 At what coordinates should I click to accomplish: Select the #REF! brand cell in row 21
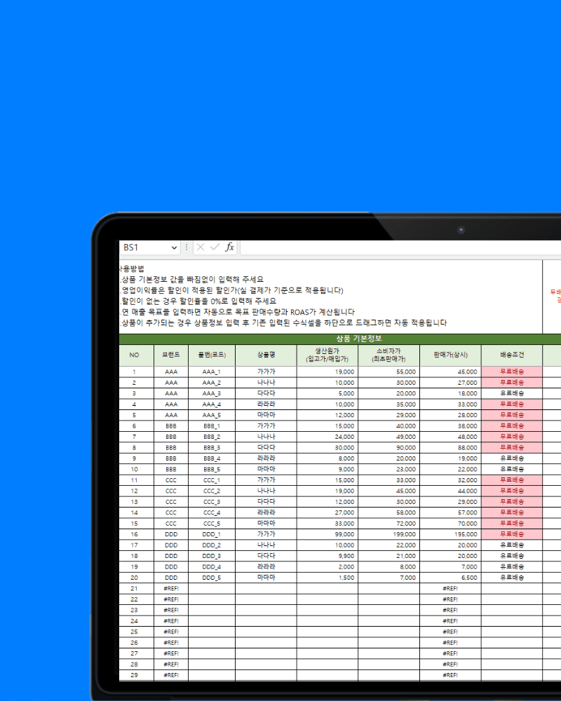pos(171,589)
